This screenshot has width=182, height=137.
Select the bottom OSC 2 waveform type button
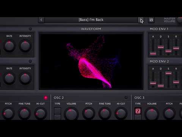(x=58, y=117)
